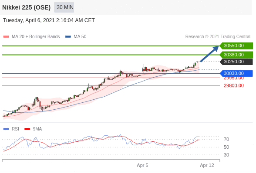256x173 pixels.
Task: Click the RSI blue legend swatch
Action: (x=6, y=129)
